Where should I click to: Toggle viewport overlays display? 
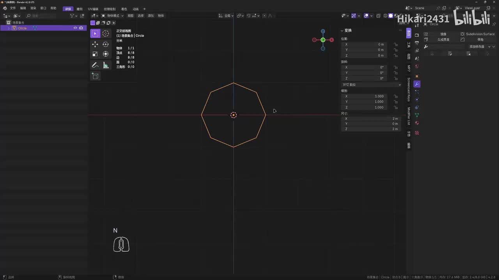coord(366,16)
